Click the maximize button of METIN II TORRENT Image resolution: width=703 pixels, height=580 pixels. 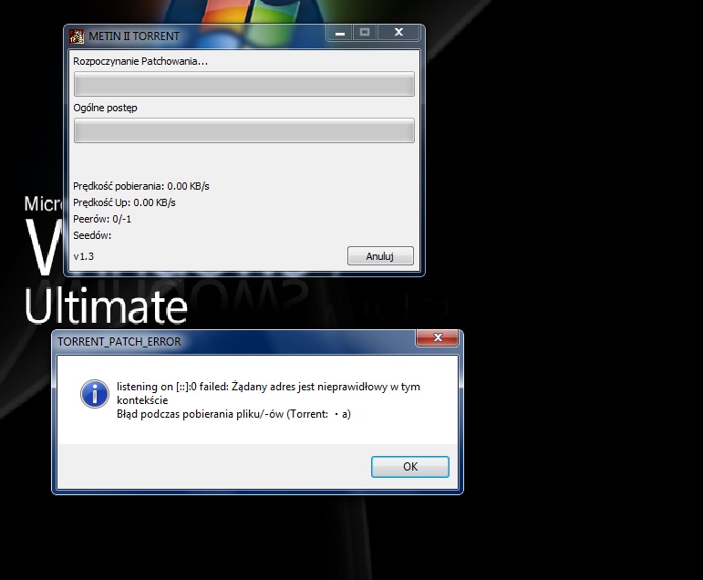click(365, 32)
